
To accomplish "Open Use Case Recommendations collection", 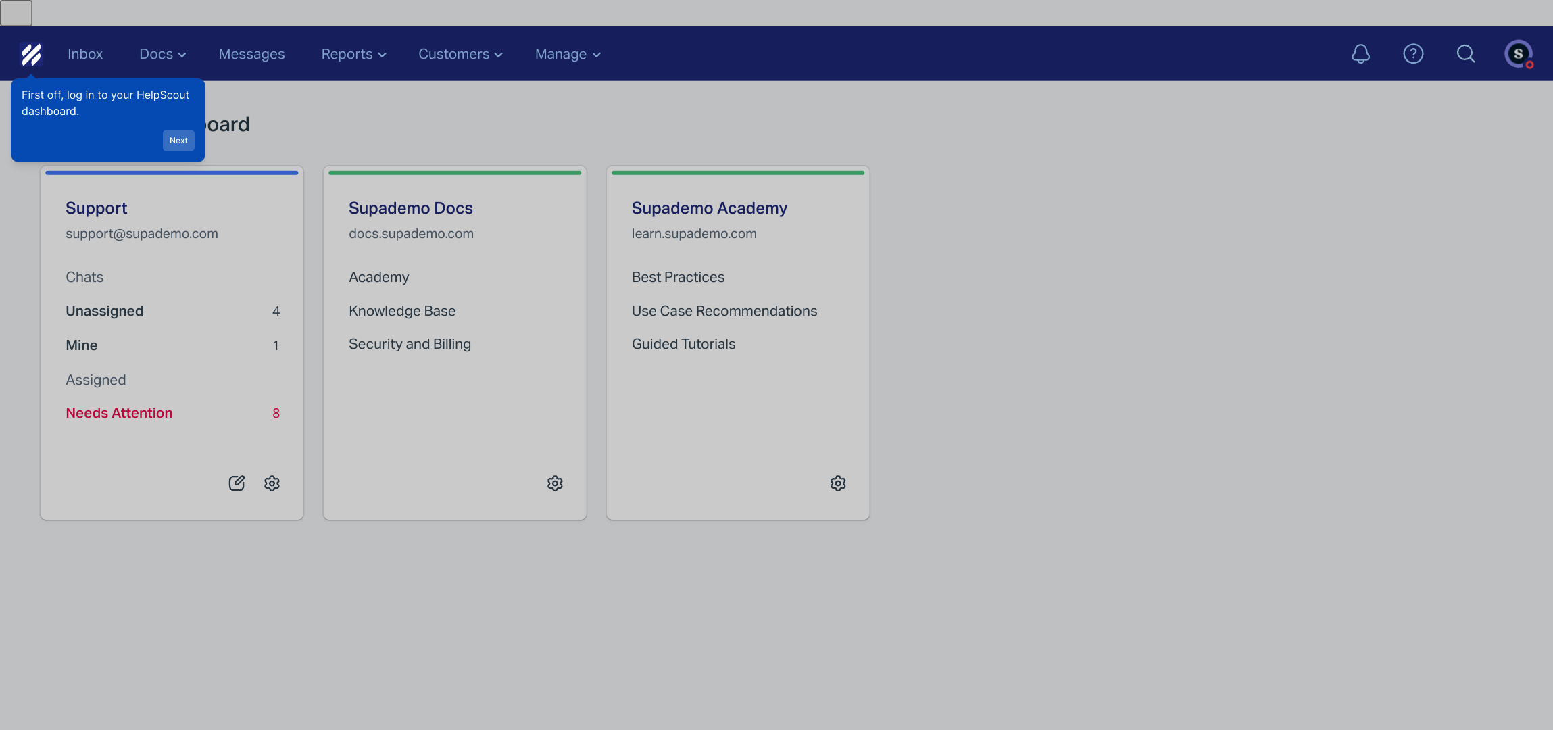I will pos(724,311).
